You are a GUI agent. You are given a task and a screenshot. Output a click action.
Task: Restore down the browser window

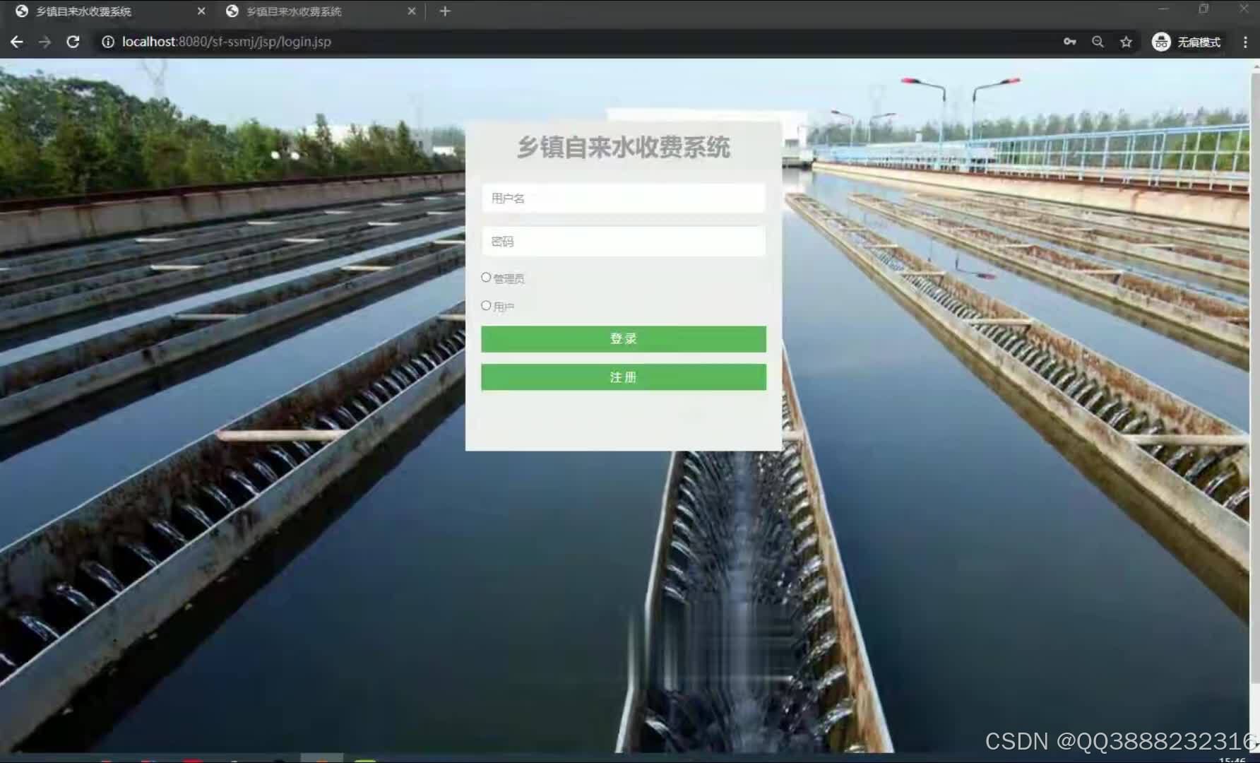[1203, 9]
